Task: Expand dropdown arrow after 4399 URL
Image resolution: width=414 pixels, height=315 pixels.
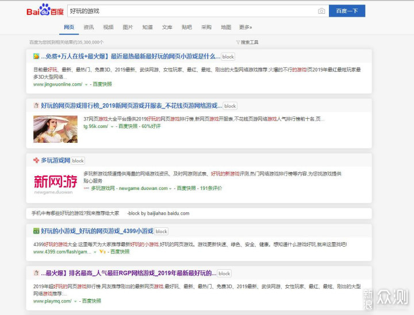Action: 95,252
